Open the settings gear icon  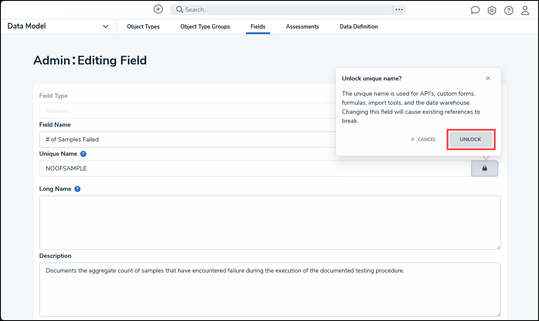point(492,10)
